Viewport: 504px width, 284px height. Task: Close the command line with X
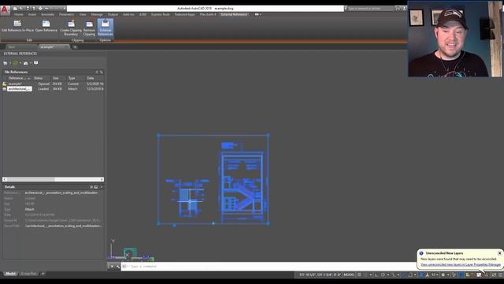(112, 267)
